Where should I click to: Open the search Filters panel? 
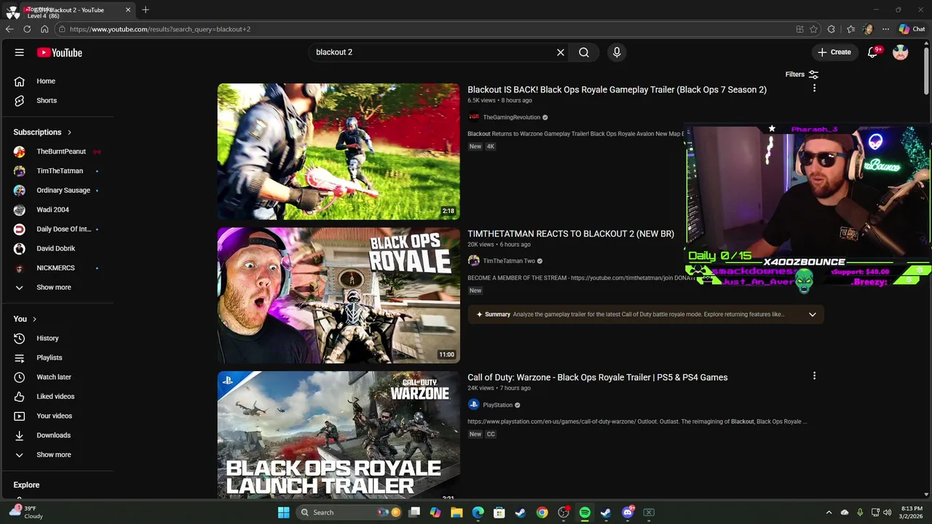802,74
